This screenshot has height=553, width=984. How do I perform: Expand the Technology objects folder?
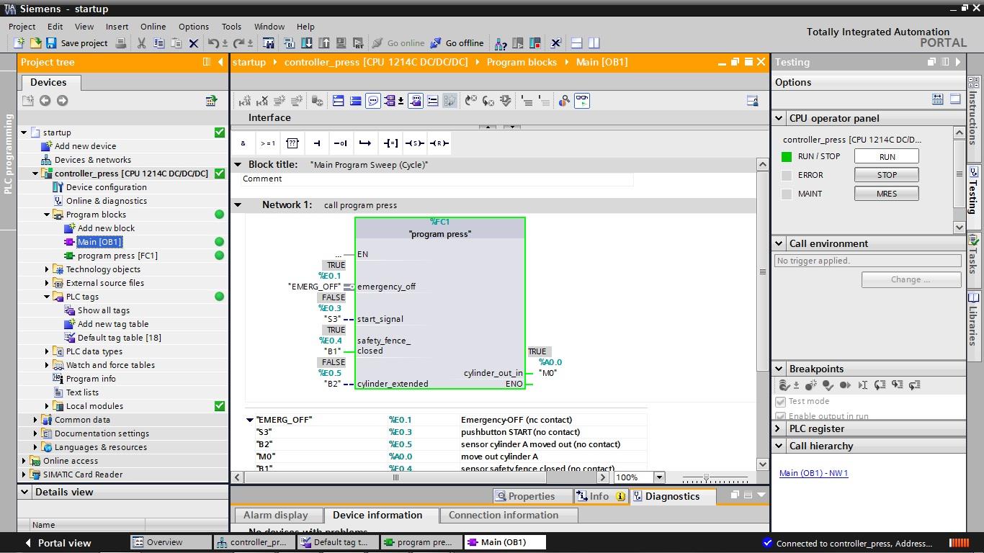pos(47,269)
